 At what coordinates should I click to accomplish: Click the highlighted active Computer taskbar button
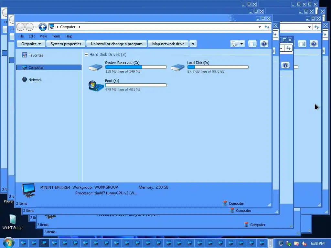pyautogui.click(x=44, y=243)
